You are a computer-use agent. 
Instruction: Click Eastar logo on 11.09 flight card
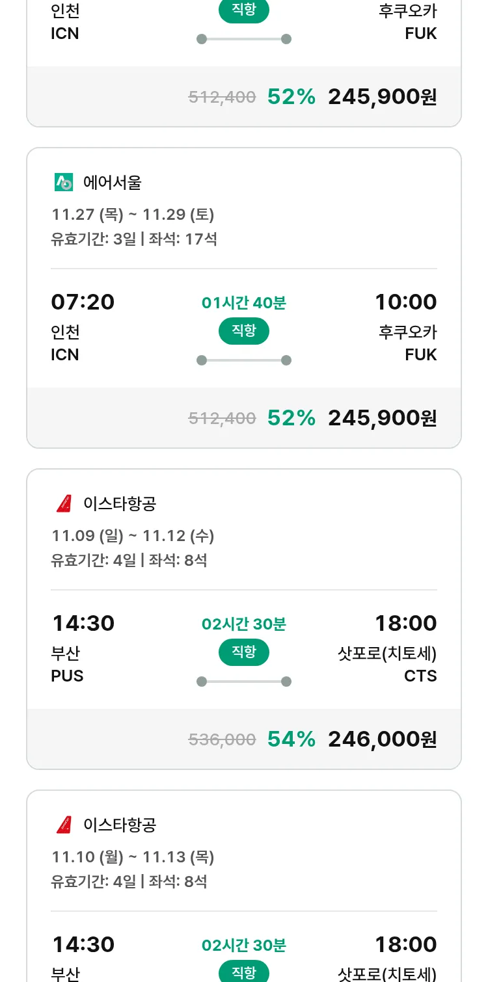[64, 504]
